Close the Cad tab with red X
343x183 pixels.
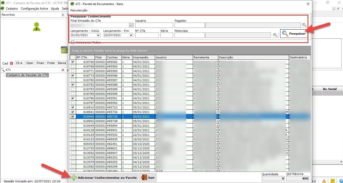coord(11,63)
